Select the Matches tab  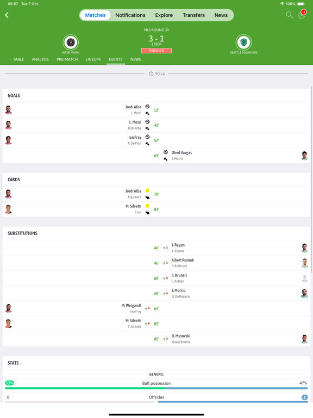point(95,15)
